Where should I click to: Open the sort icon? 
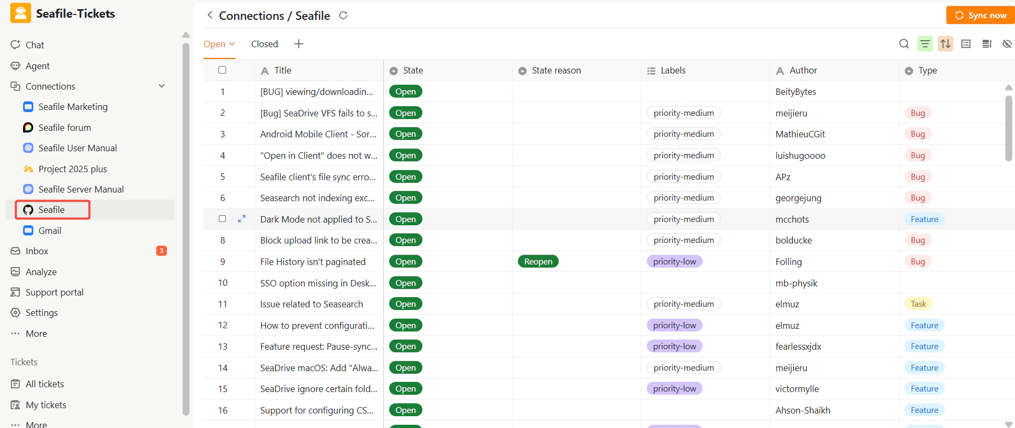pos(946,44)
